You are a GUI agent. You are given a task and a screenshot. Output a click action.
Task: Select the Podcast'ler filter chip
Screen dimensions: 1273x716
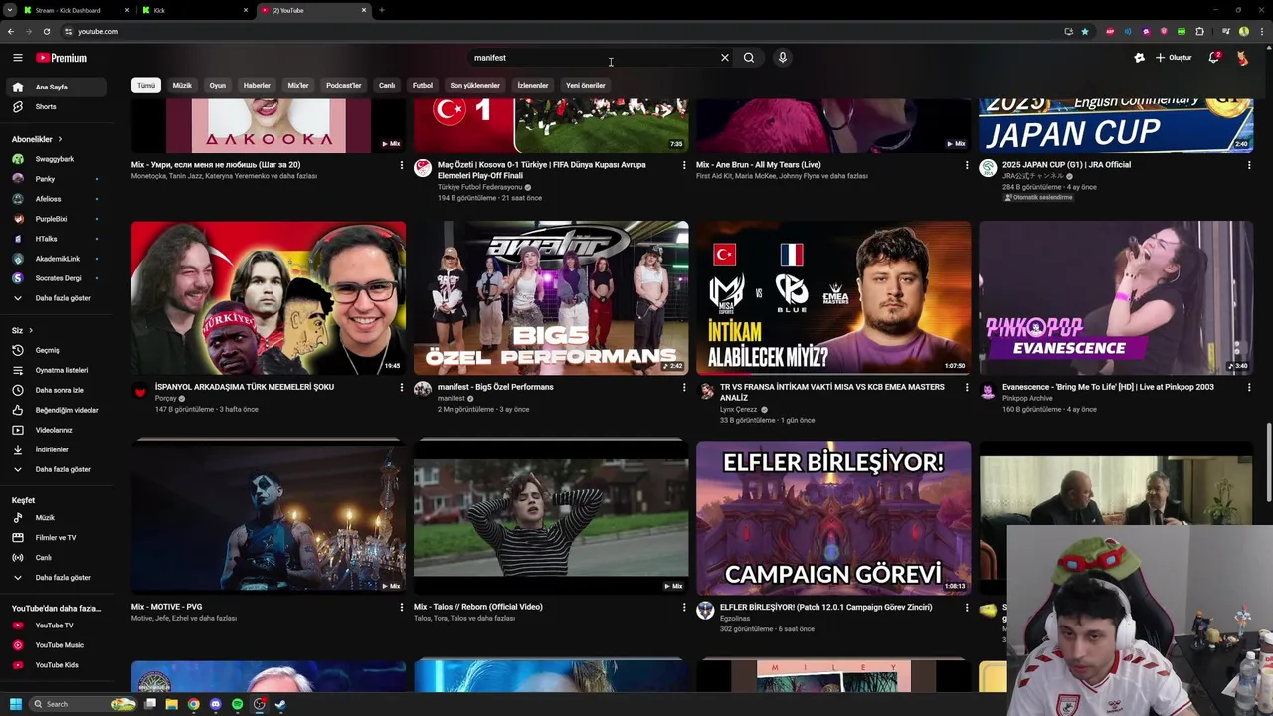click(344, 86)
